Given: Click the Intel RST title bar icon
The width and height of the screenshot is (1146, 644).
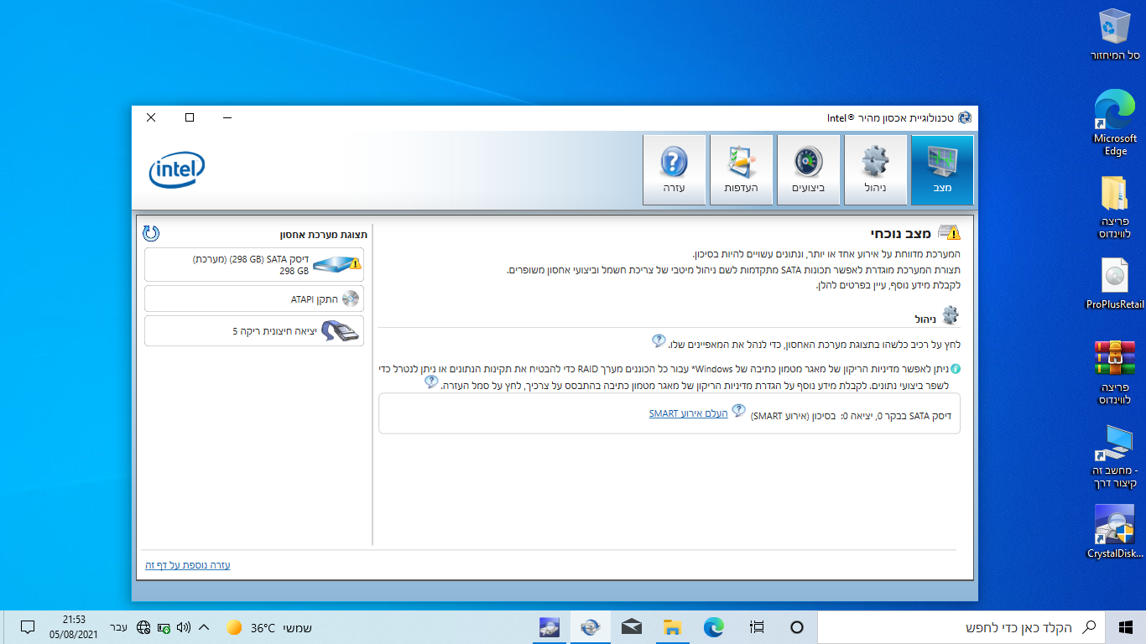Looking at the screenshot, I should pos(965,117).
